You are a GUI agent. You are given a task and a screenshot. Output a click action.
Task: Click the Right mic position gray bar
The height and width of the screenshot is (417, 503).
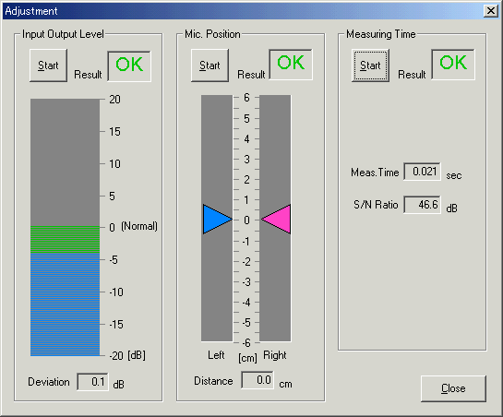(275, 218)
